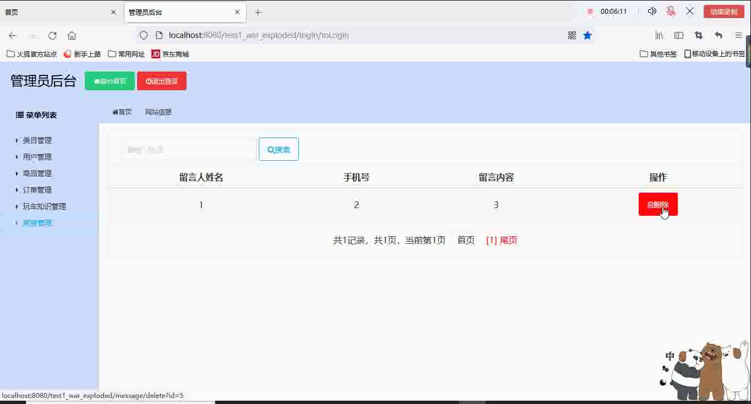This screenshot has height=404, width=751.
Task: Start a screenshot with the crop icon
Action: [x=699, y=35]
